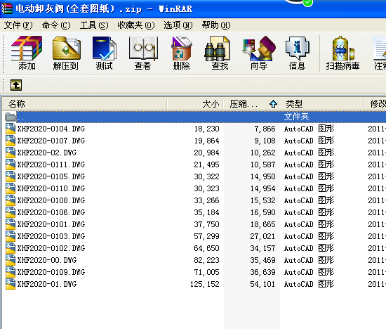Go up one level with arrow button
The width and height of the screenshot is (386, 329).
tap(16, 85)
